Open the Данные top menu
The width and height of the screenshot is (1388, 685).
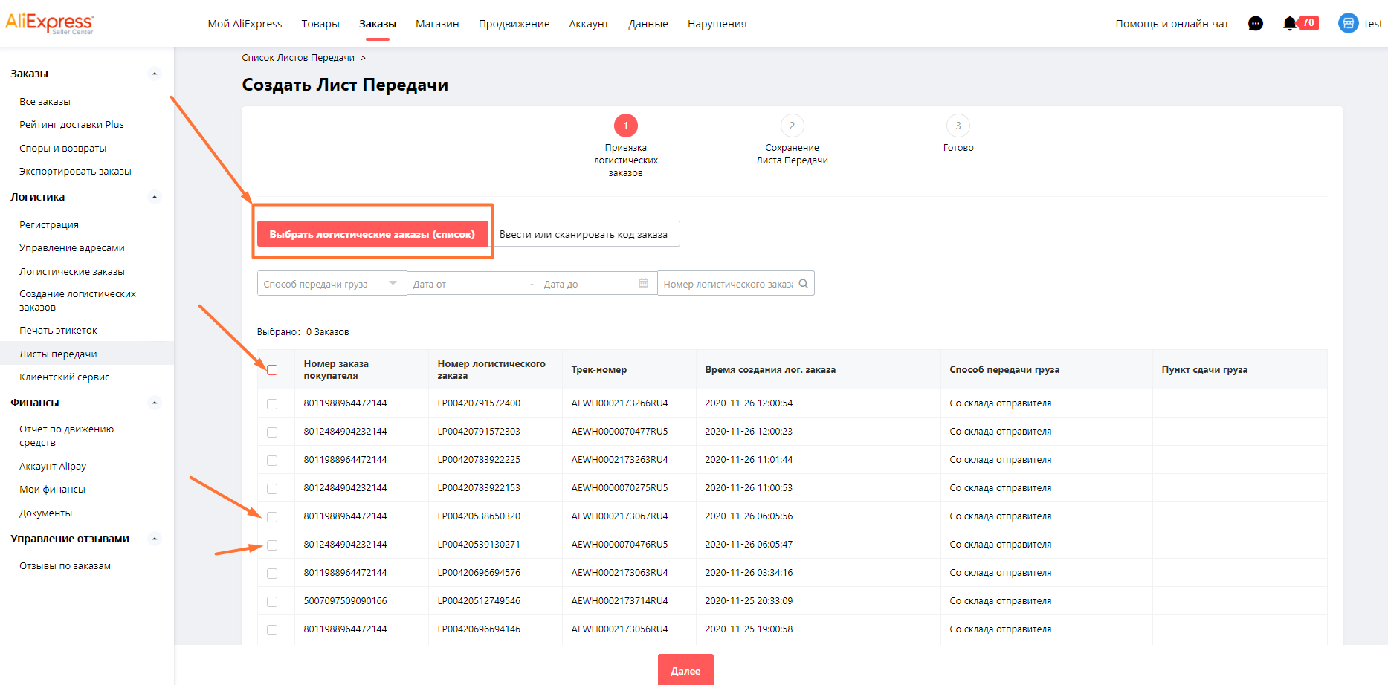(x=648, y=24)
